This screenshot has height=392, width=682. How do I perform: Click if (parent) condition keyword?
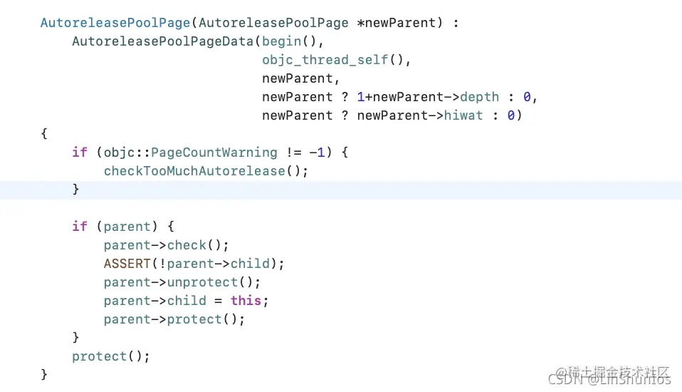[80, 227]
